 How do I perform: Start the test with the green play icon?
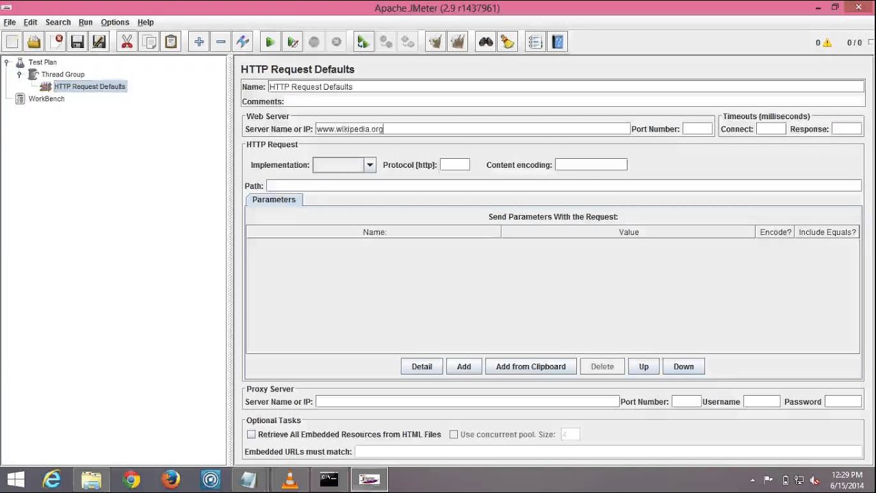pos(270,42)
